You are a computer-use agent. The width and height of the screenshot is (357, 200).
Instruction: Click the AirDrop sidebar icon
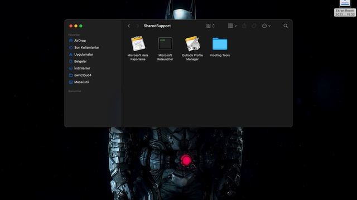pyautogui.click(x=71, y=41)
